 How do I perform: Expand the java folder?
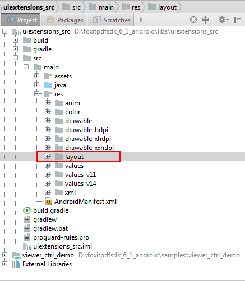[37, 85]
